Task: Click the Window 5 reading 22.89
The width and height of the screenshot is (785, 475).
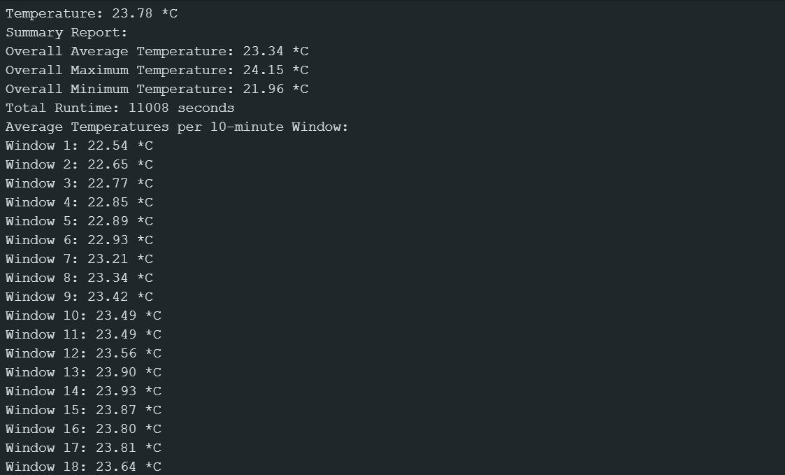Action: pos(108,221)
